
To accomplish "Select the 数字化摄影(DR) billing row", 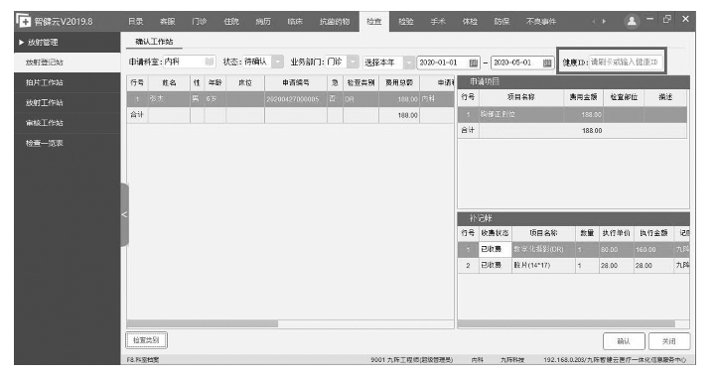I will (574, 249).
